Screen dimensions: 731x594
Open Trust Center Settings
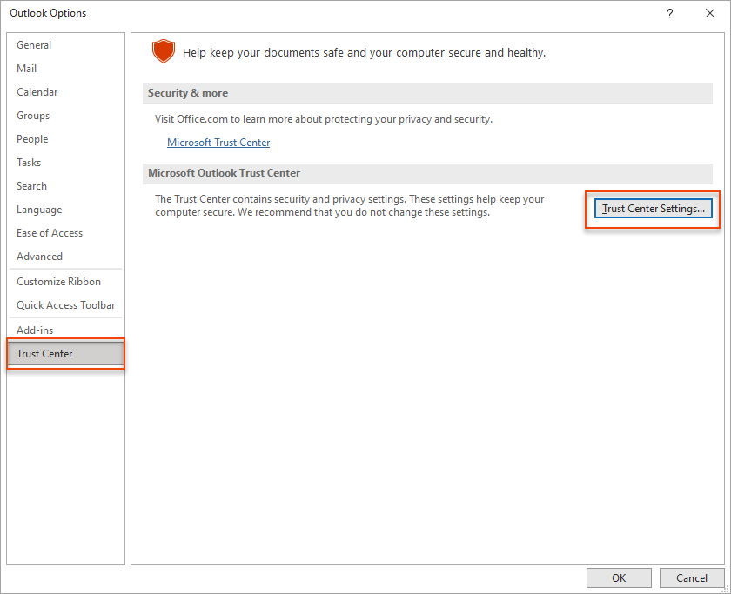coord(653,209)
